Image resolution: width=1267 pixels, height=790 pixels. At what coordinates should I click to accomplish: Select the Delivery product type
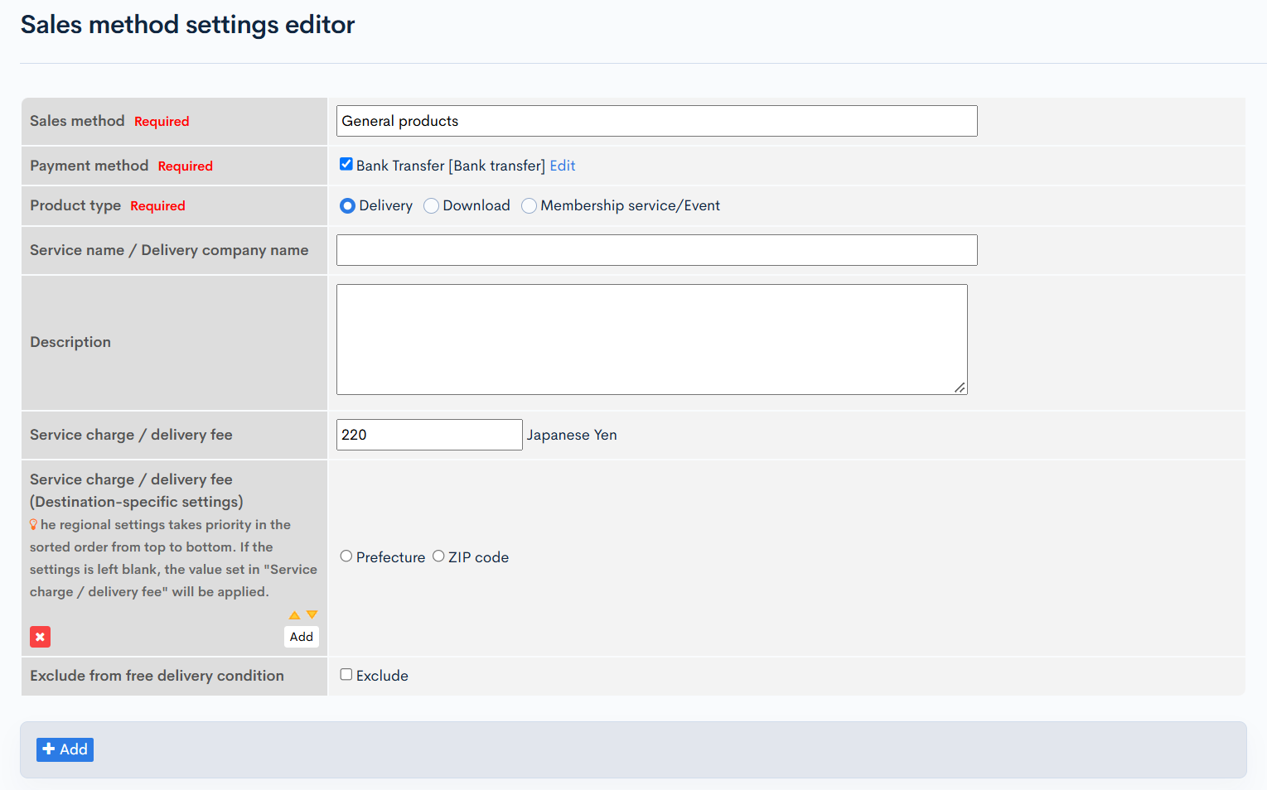tap(348, 205)
